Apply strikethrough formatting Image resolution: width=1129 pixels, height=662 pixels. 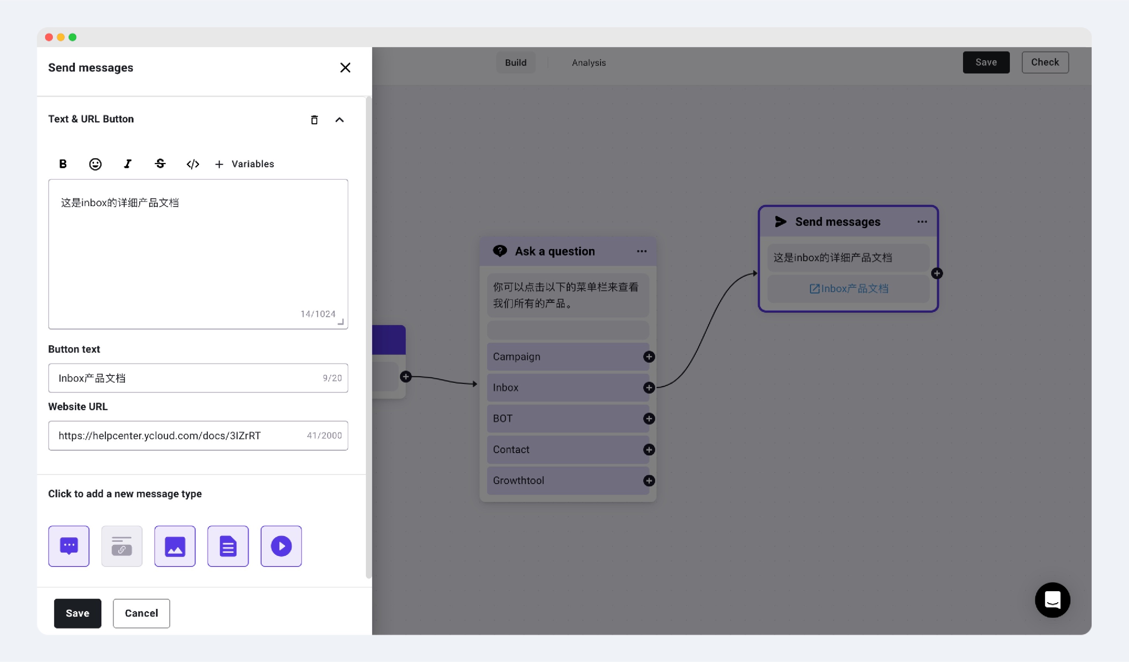(160, 164)
